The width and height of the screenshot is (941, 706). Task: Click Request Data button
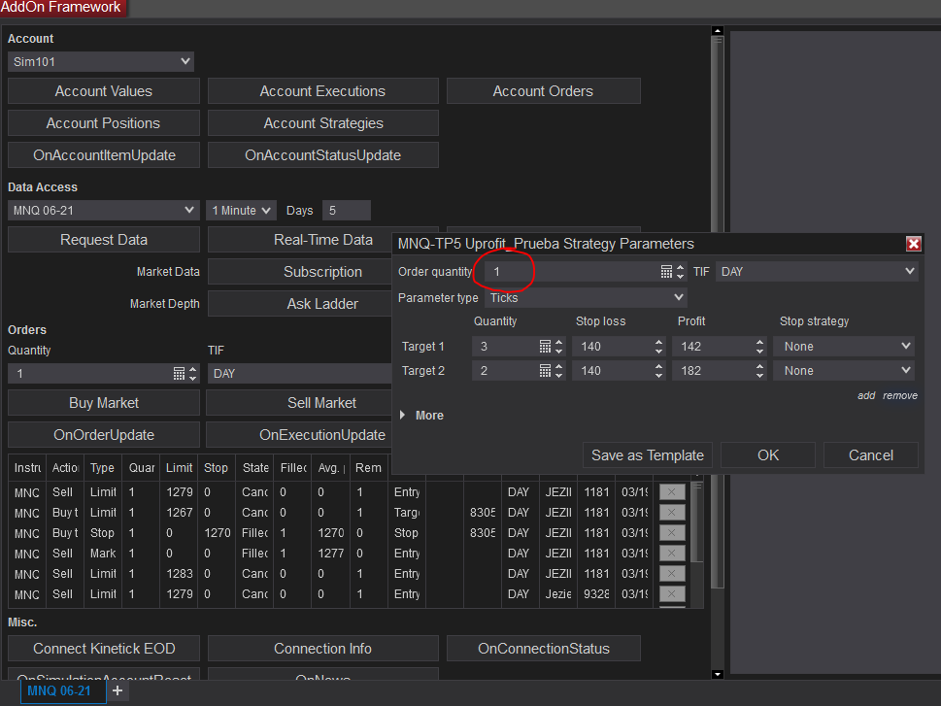[x=104, y=240]
